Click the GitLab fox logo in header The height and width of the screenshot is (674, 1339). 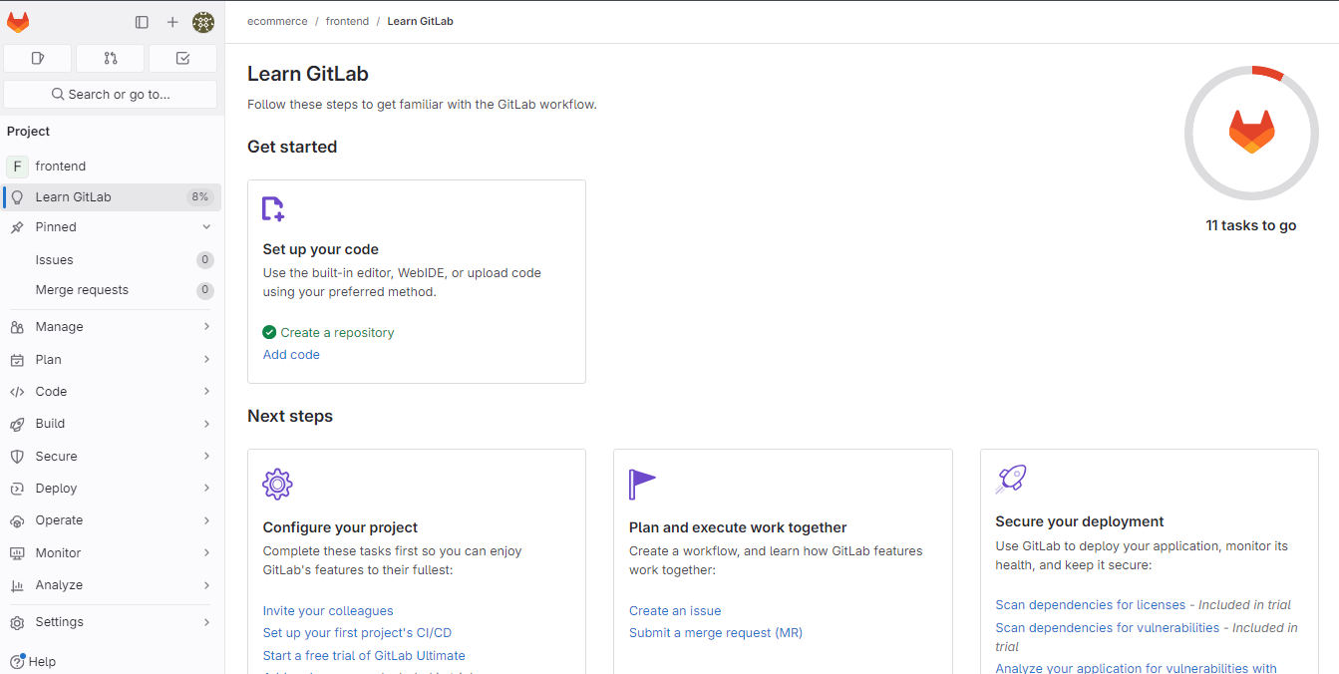pyautogui.click(x=18, y=22)
